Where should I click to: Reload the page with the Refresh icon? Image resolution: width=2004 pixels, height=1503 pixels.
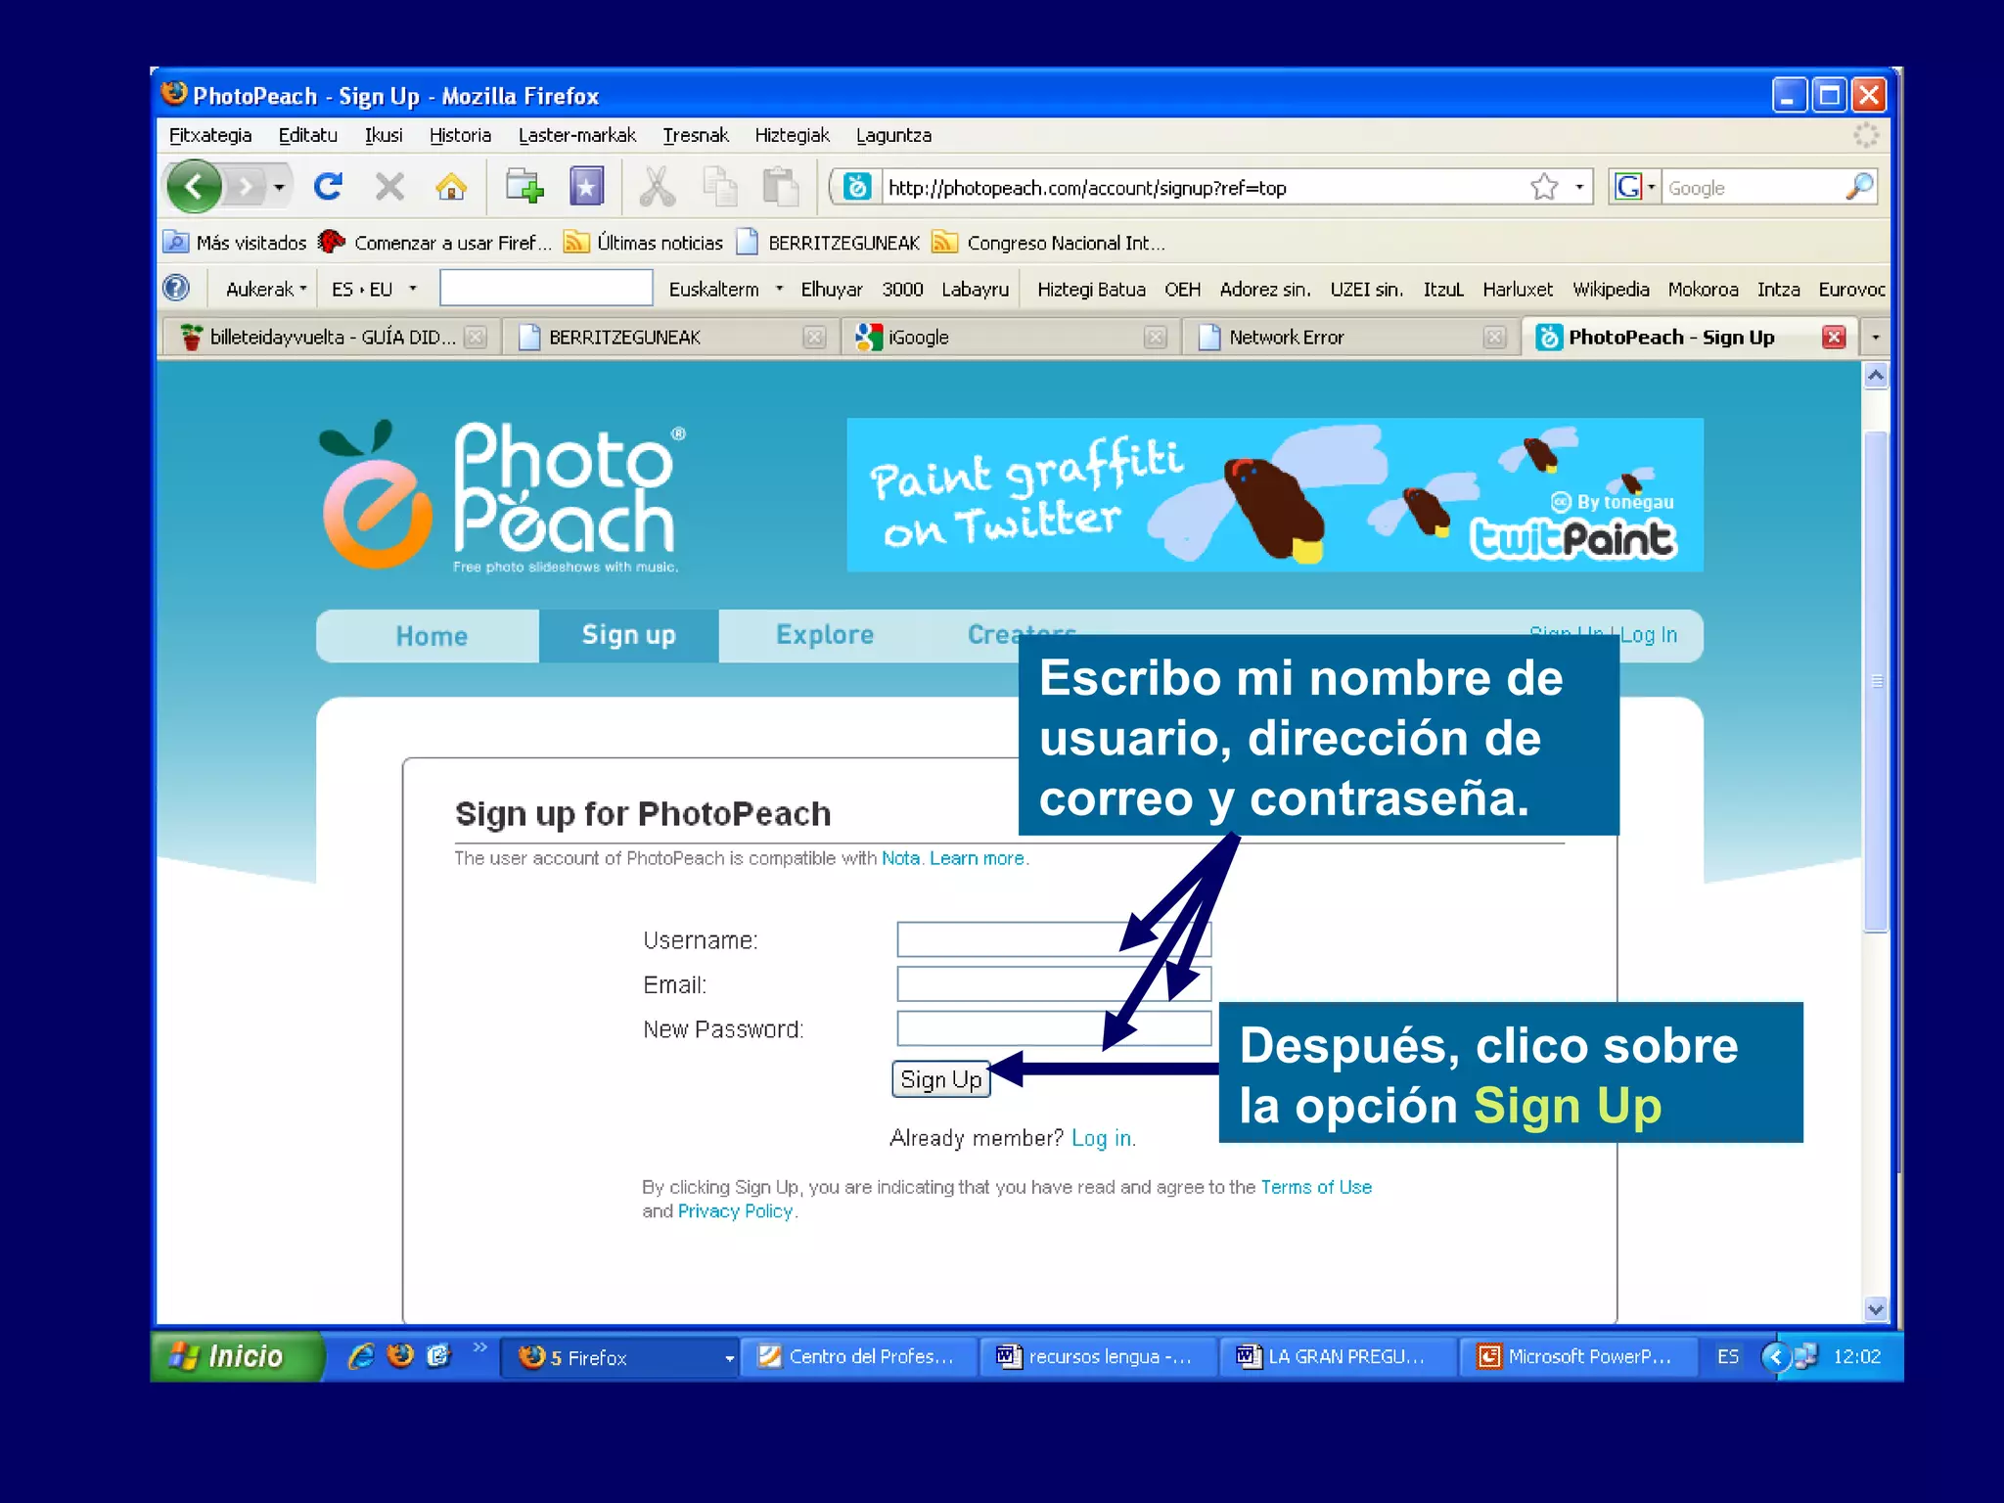click(328, 186)
